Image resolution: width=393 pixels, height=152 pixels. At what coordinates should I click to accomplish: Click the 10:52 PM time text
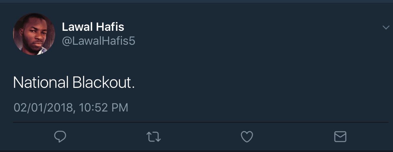tap(103, 107)
